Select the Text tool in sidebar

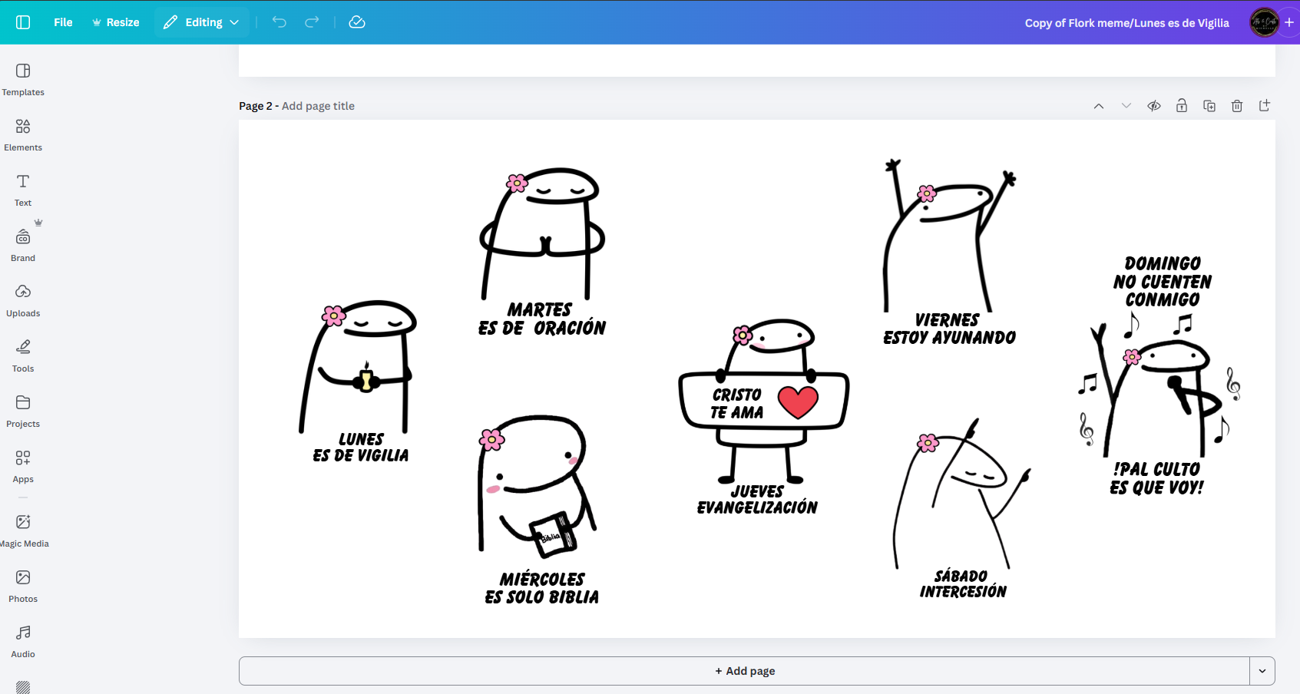click(23, 190)
